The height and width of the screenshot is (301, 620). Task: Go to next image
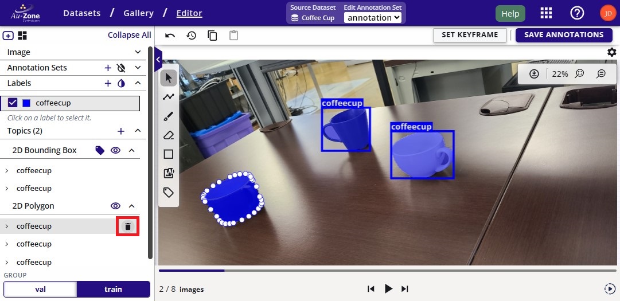point(404,289)
